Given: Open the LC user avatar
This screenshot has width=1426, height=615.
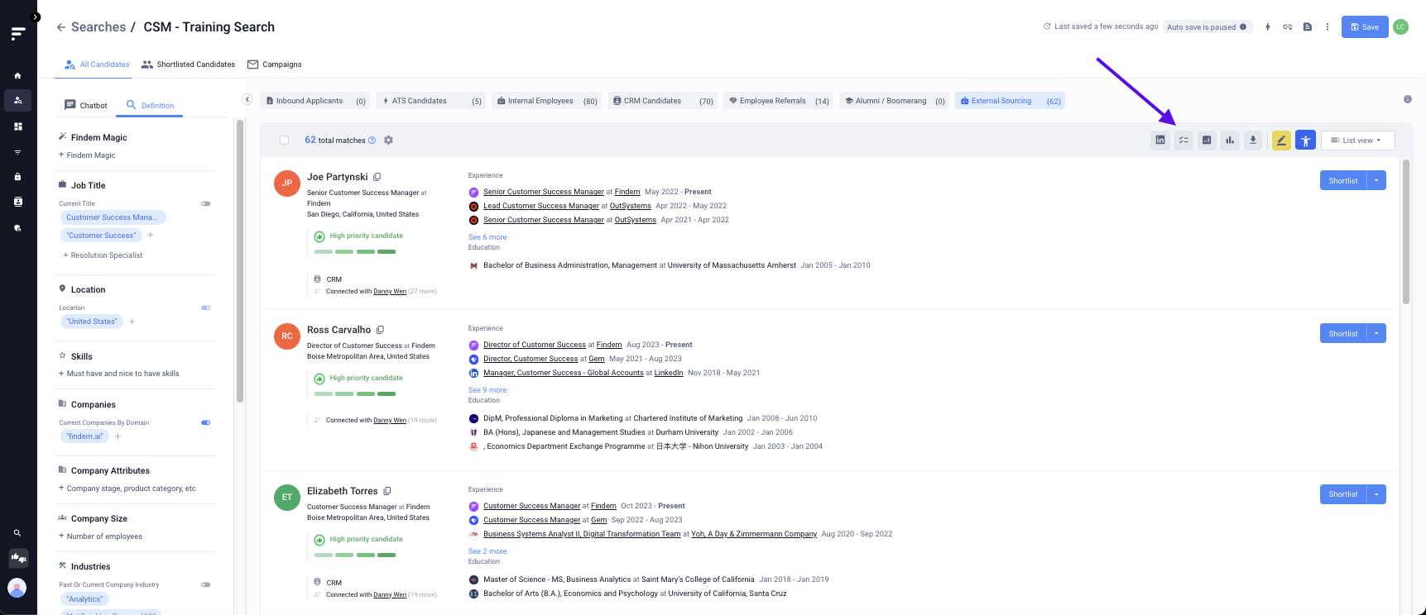Looking at the screenshot, I should click(x=1400, y=26).
